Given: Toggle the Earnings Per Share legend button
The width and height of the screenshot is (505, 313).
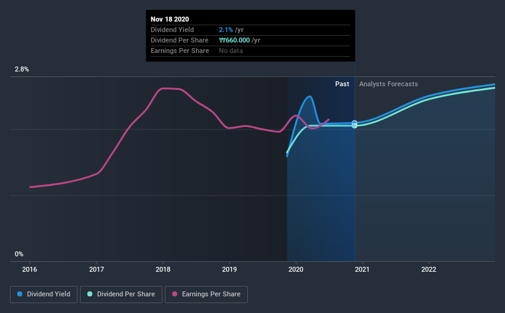Looking at the screenshot, I should (x=206, y=295).
